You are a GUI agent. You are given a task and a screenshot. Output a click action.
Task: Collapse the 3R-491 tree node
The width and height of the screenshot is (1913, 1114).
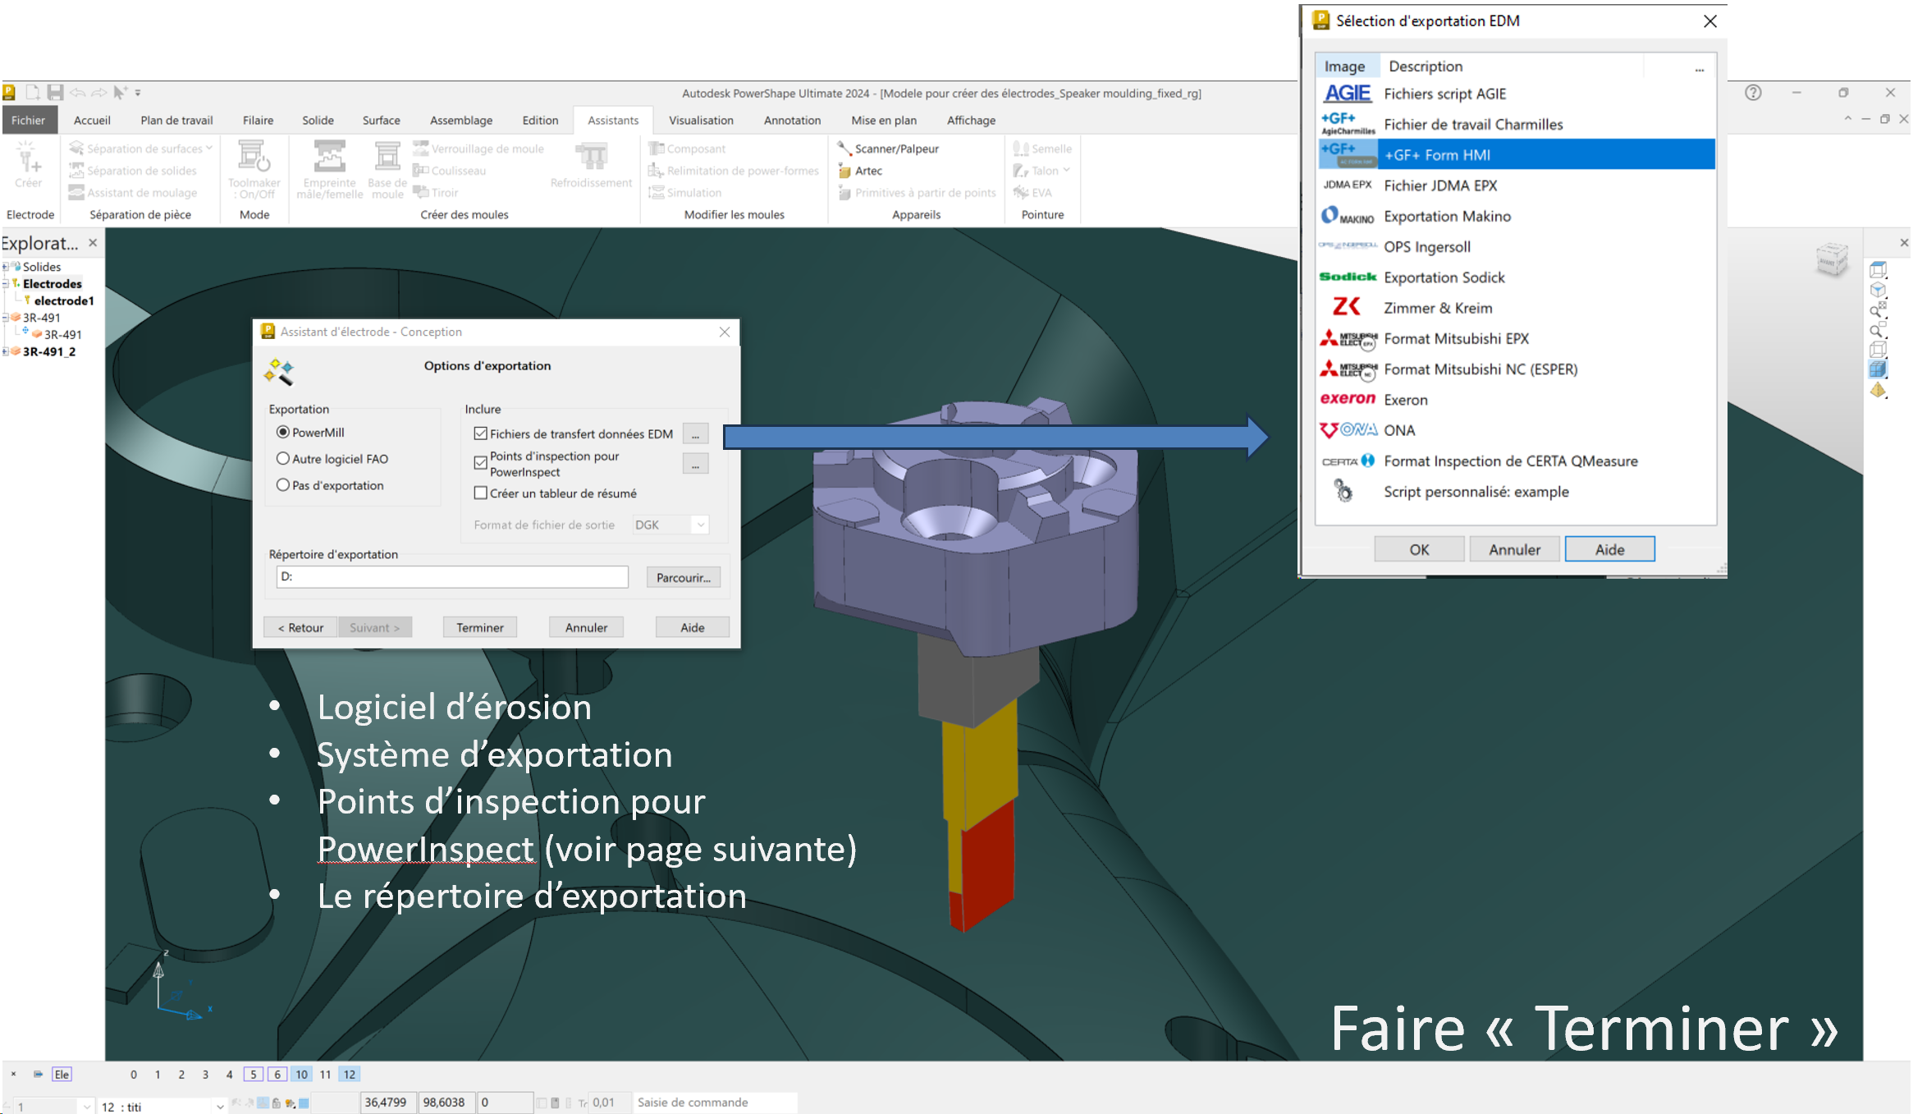pos(6,318)
